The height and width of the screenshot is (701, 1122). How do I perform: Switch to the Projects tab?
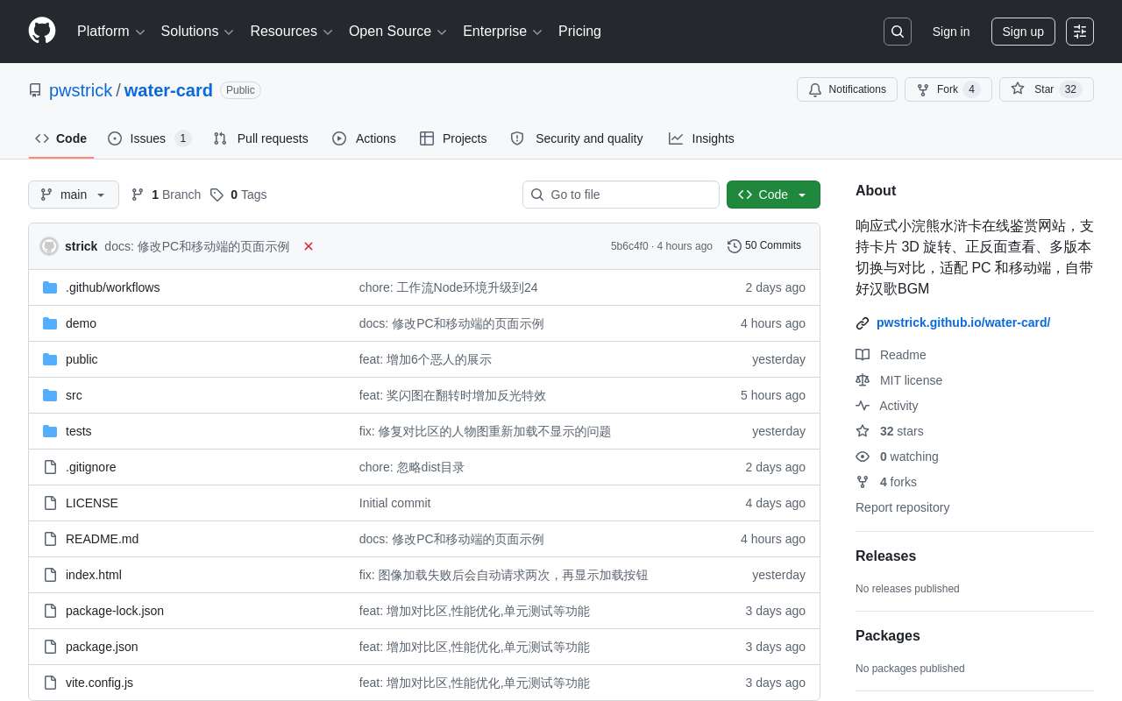pyautogui.click(x=453, y=138)
